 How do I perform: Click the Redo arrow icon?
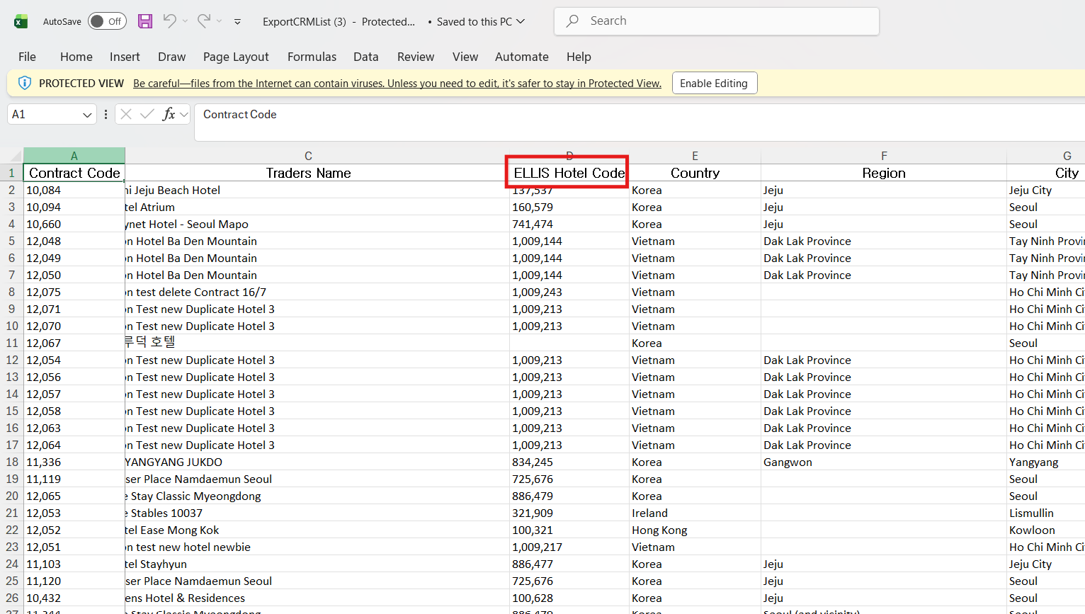tap(204, 21)
